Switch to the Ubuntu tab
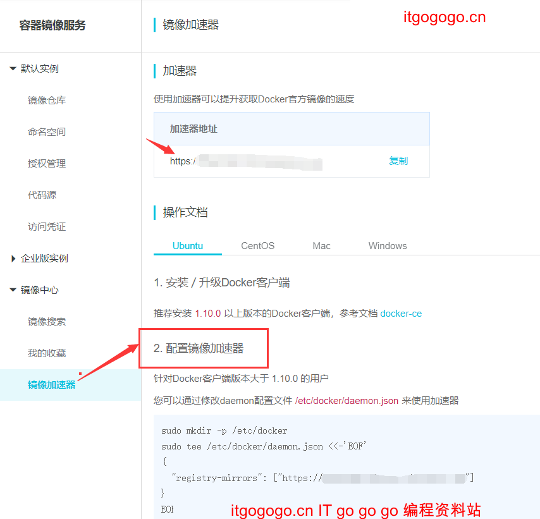The height and width of the screenshot is (519, 540). [x=188, y=246]
